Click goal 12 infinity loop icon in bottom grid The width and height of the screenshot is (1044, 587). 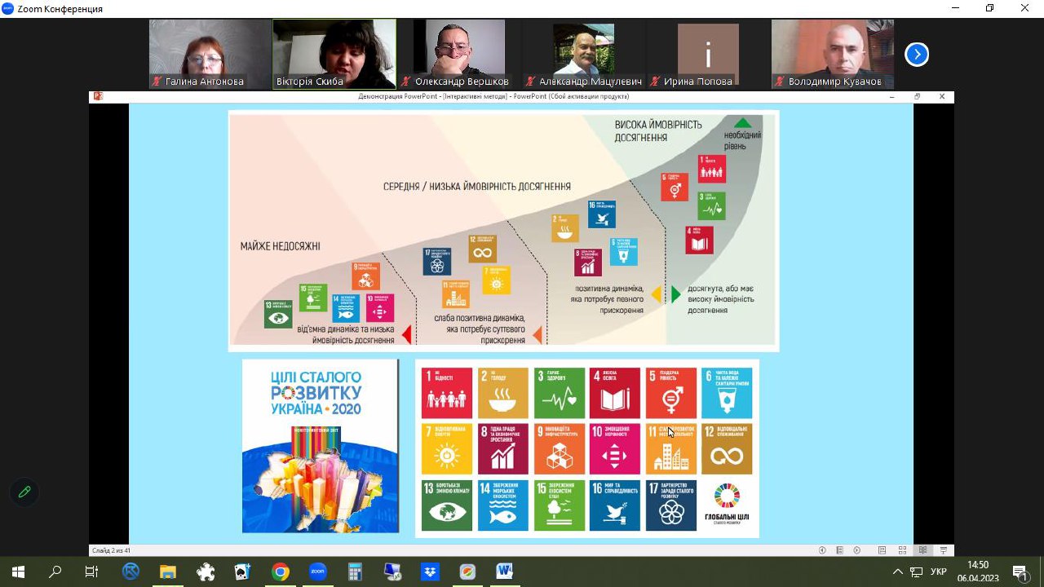(727, 448)
